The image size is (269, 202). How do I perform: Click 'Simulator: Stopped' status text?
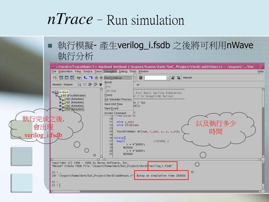click(62, 84)
